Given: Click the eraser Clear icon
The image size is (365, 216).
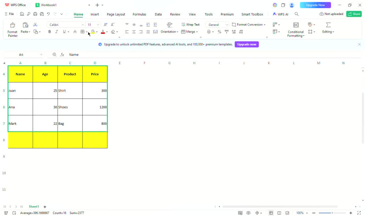Looking at the screenshot, I should (113, 32).
